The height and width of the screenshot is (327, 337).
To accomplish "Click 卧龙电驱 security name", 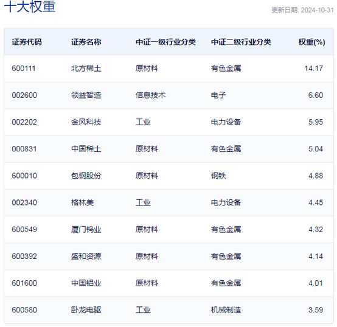I will [86, 310].
